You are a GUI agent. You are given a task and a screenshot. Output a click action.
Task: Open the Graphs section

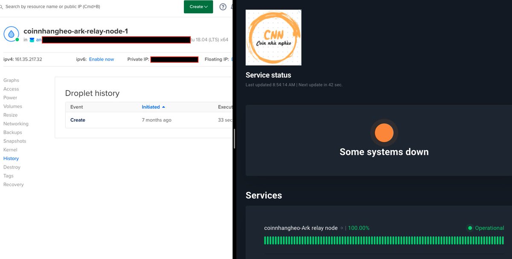[x=11, y=80]
